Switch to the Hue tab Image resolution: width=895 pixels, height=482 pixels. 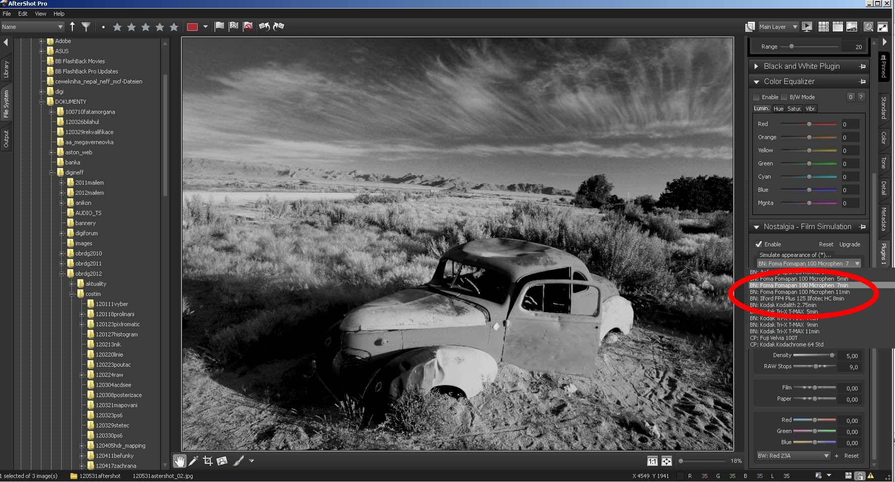(778, 109)
